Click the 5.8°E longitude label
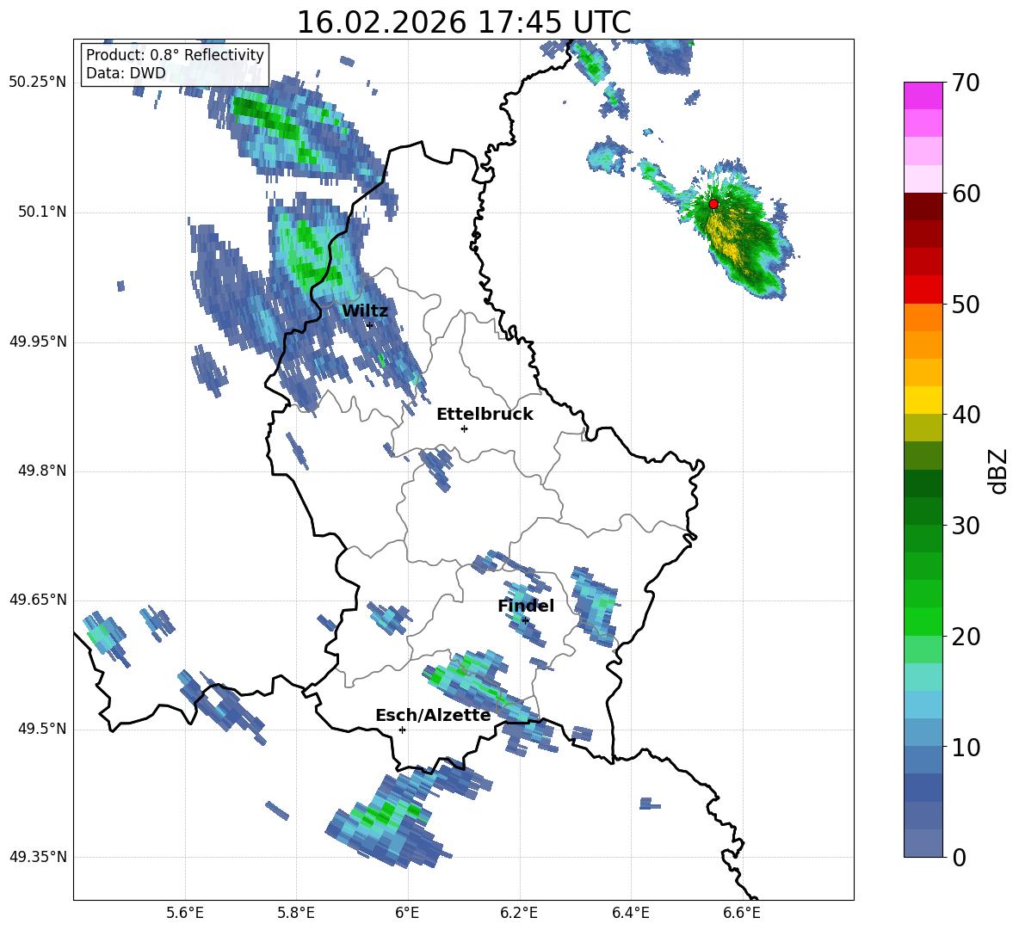The height and width of the screenshot is (930, 1019). (x=296, y=913)
